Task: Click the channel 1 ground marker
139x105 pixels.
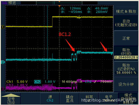Action: [x=3, y=27]
